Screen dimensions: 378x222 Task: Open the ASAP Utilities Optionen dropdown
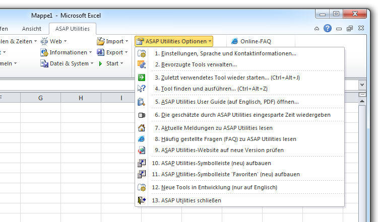click(174, 41)
